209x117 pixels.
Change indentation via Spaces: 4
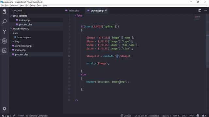pos(166,116)
